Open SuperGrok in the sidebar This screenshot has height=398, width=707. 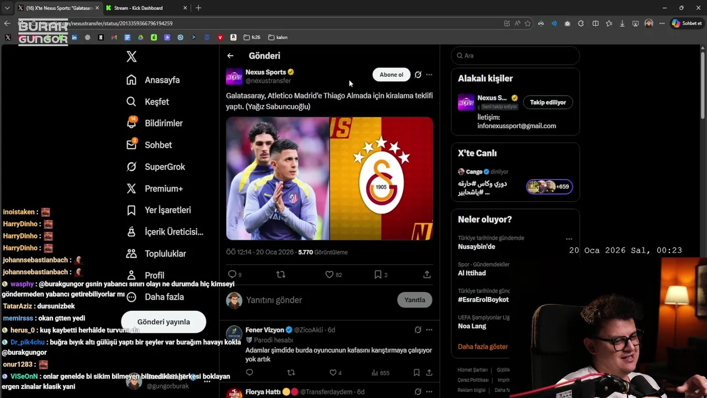(x=155, y=166)
